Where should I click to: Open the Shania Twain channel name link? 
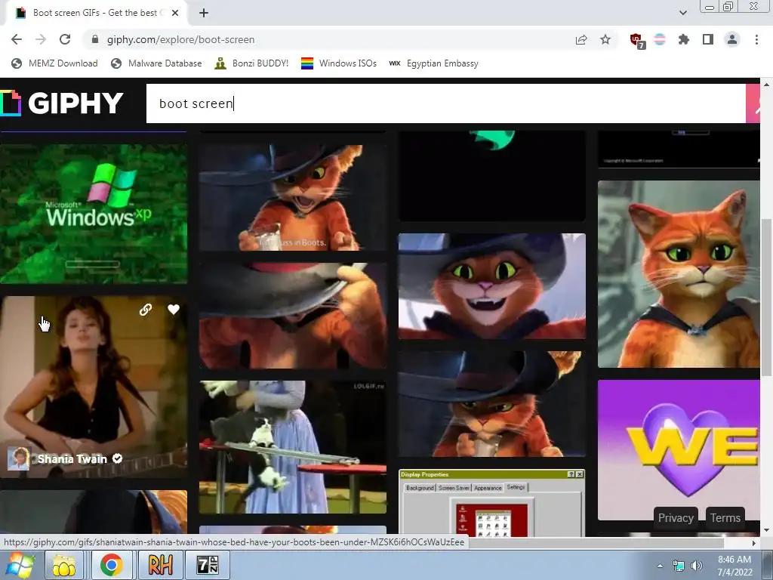72,458
